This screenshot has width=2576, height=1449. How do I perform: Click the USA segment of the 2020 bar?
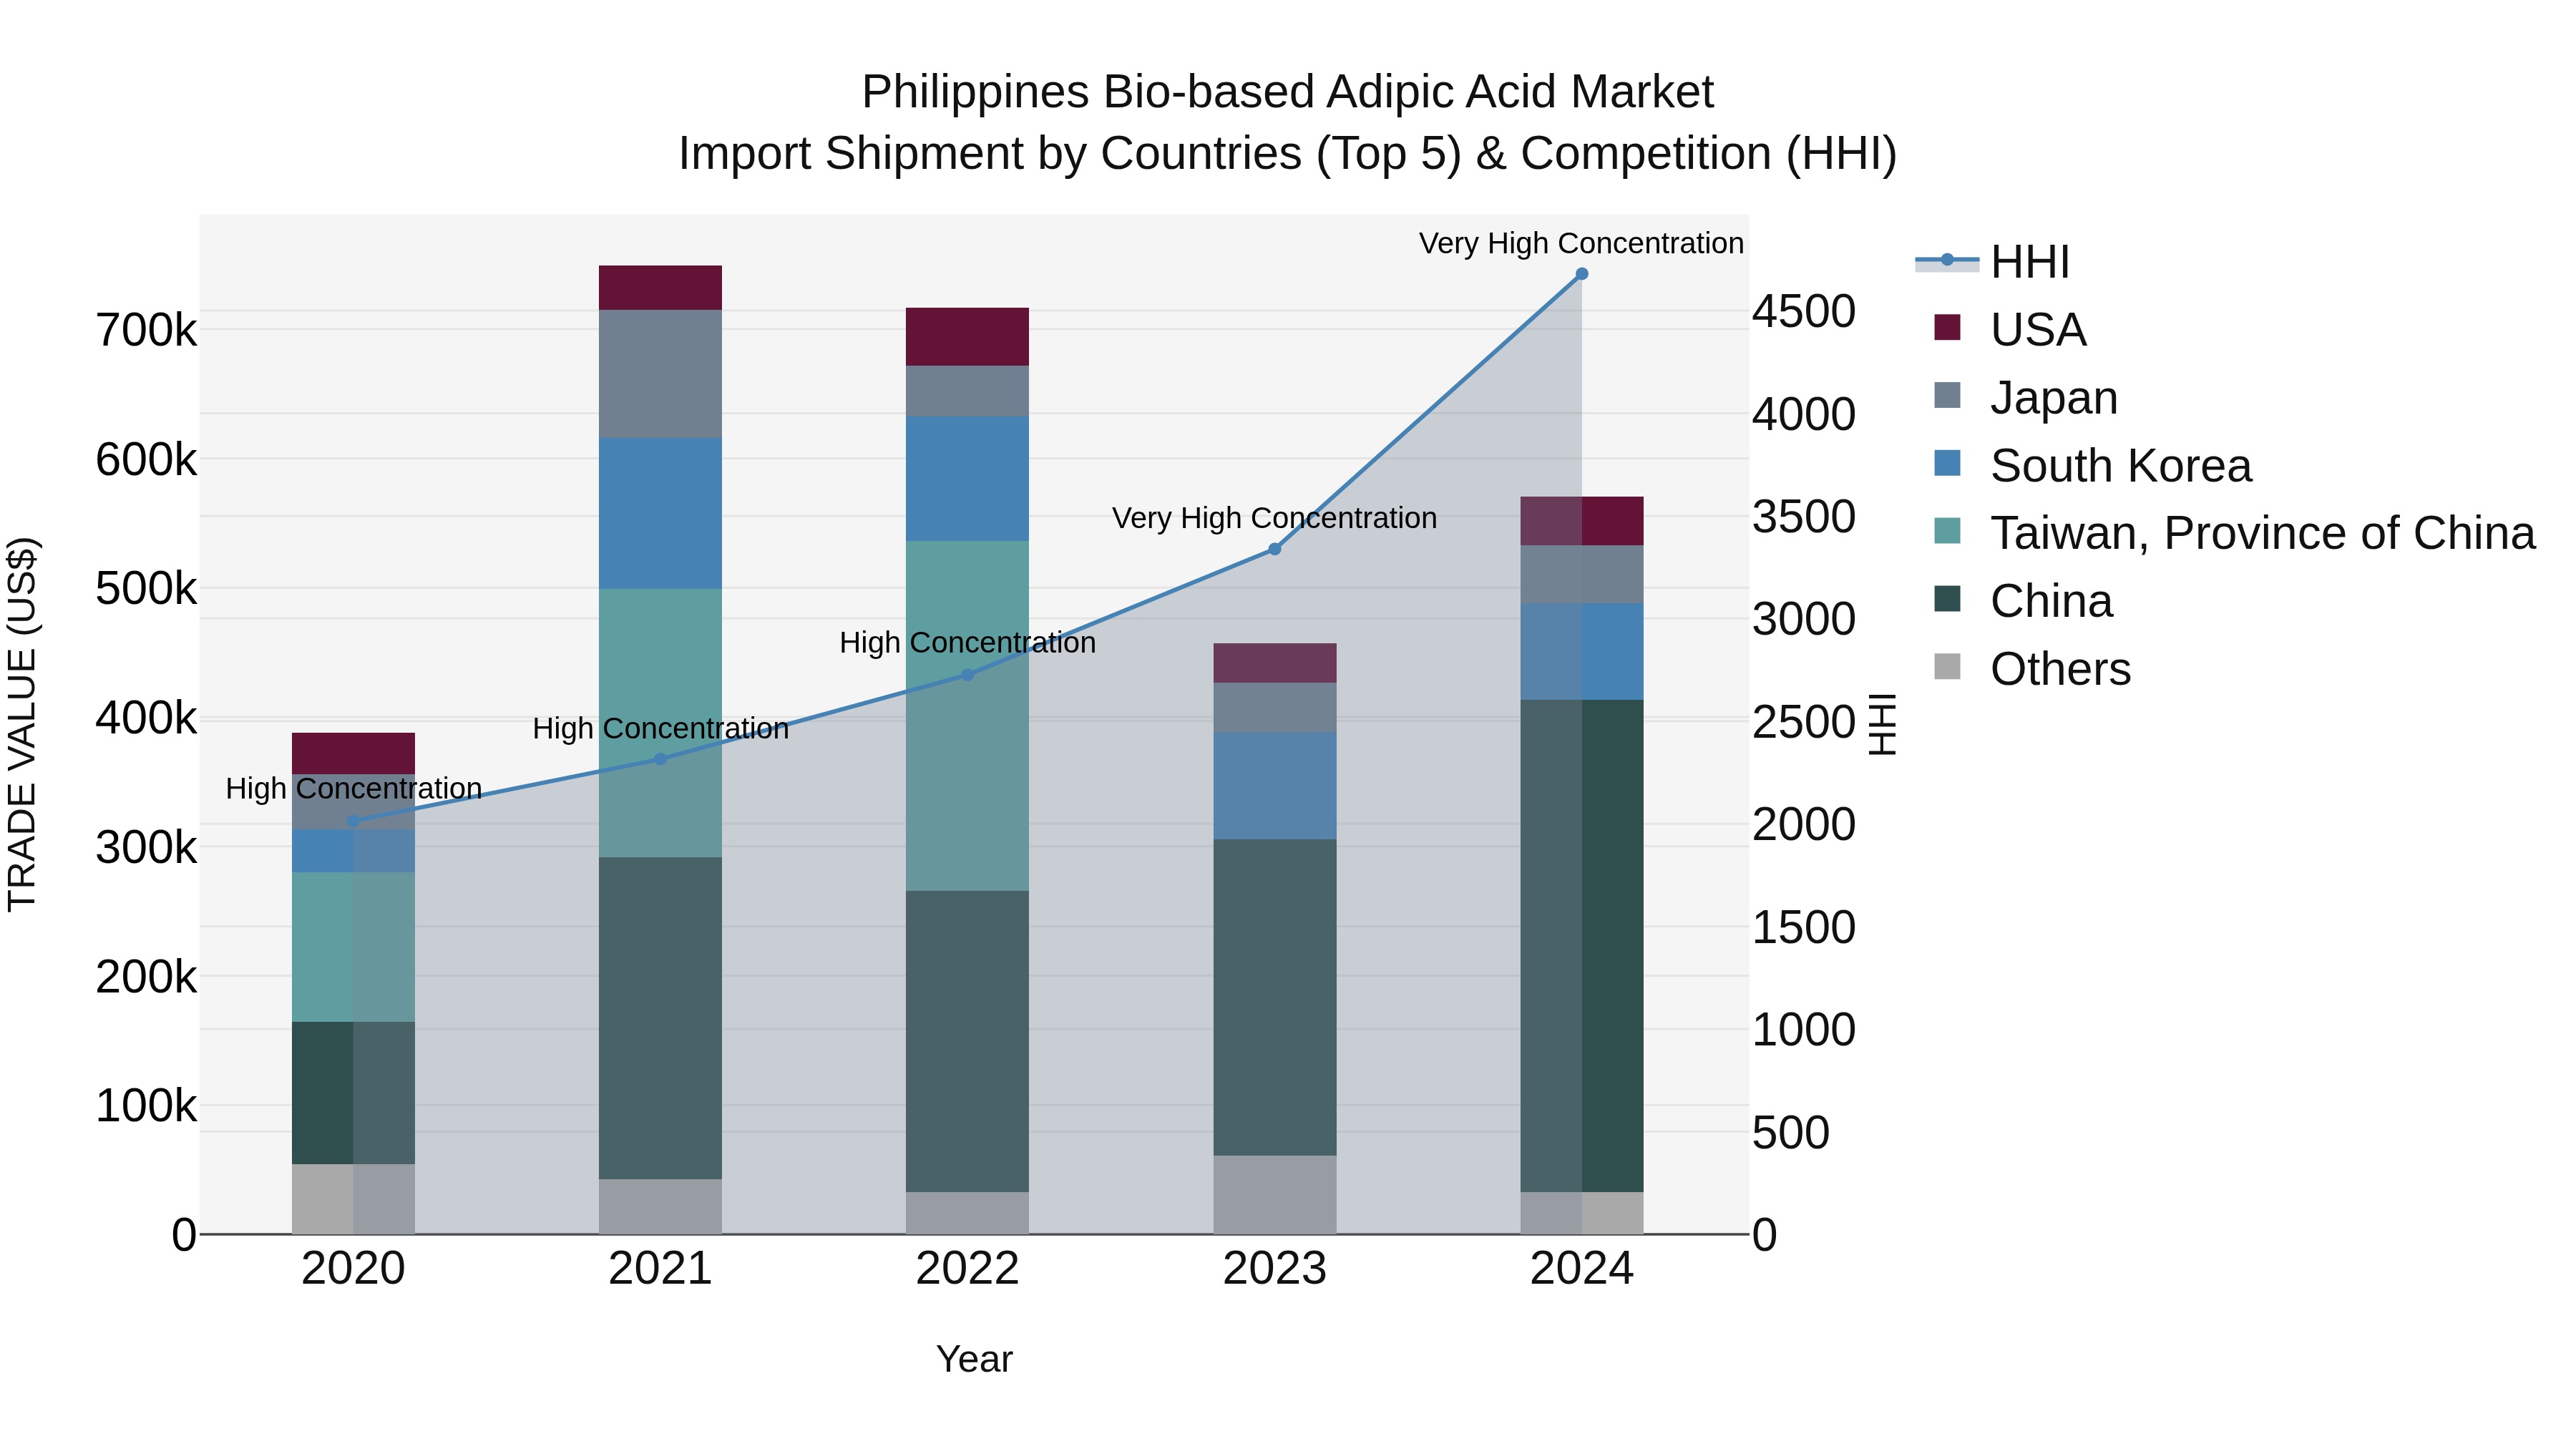(353, 754)
